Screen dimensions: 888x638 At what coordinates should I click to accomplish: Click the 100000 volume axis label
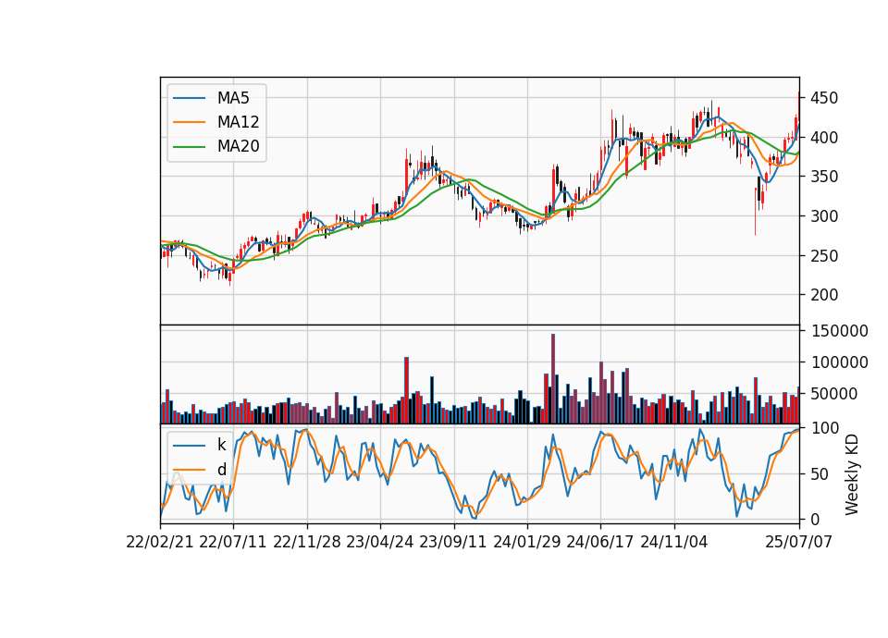[x=839, y=362]
